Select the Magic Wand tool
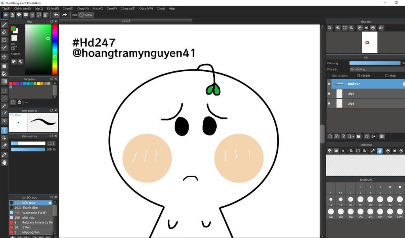The height and width of the screenshot is (238, 405). (4, 106)
